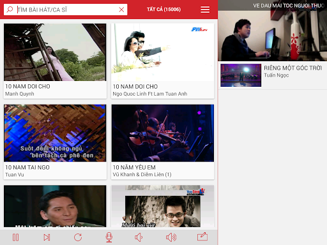The image size is (327, 245).
Task: Open the man's face thumbnail in bottom row
Action: point(55,206)
